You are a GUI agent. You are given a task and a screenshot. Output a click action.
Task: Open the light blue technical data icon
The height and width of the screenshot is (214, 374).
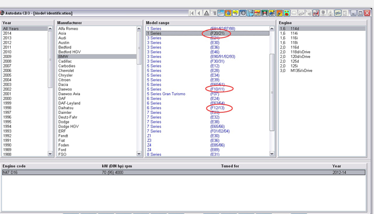[x=221, y=13]
